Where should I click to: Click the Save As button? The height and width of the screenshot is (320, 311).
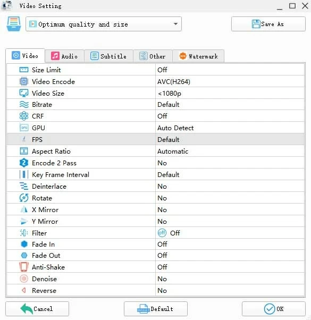(268, 24)
